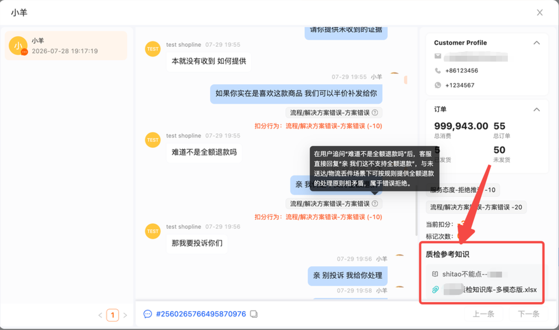Click the TEST avatar beside 那我要投诉你们

[153, 231]
